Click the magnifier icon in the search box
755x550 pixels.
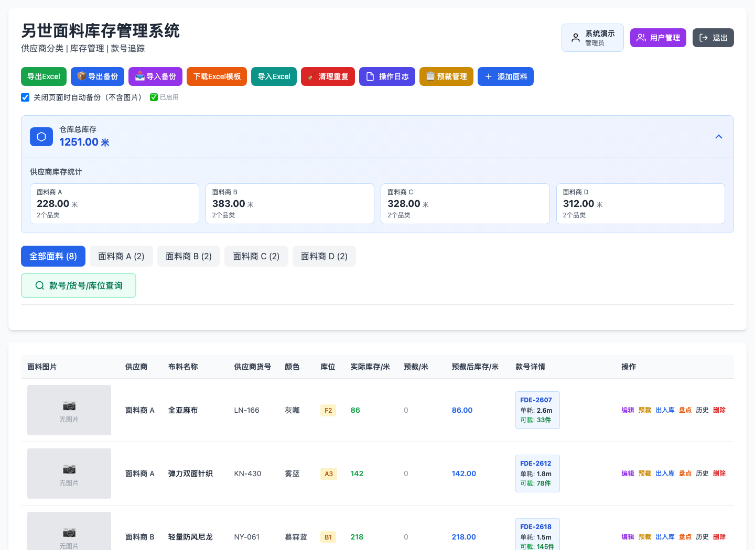click(40, 285)
